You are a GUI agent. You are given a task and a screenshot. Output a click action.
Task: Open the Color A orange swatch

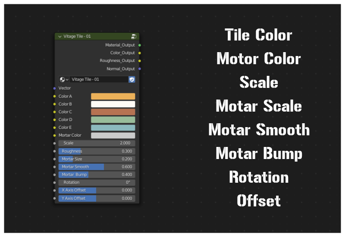coord(113,96)
